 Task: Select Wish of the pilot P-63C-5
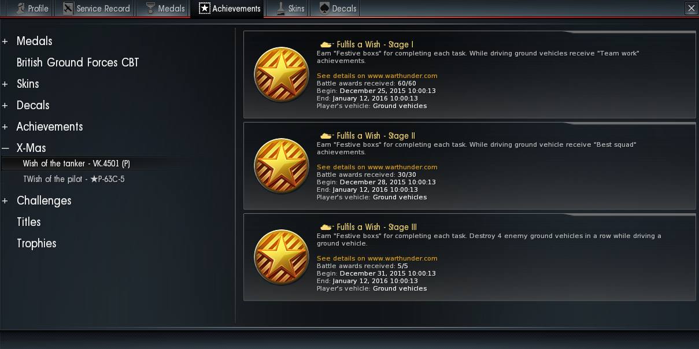pyautogui.click(x=74, y=179)
